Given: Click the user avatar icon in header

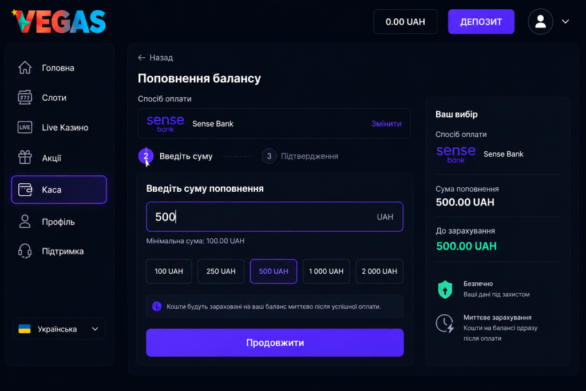Looking at the screenshot, I should 540,22.
